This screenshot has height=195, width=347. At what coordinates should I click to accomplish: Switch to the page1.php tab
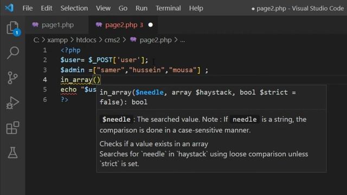[57, 25]
